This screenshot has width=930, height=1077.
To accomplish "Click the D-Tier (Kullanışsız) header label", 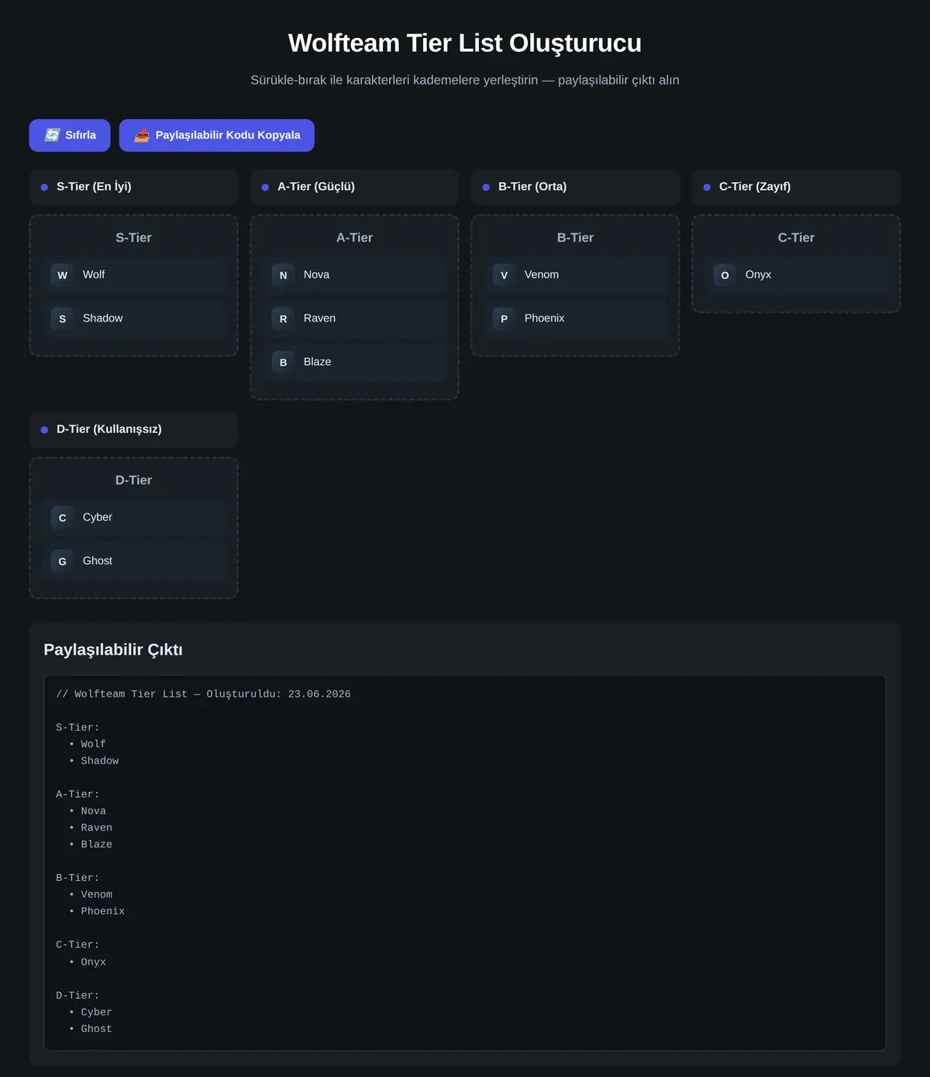I will point(109,429).
